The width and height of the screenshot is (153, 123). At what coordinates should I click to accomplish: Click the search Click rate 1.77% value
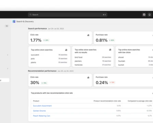click(x=36, y=40)
